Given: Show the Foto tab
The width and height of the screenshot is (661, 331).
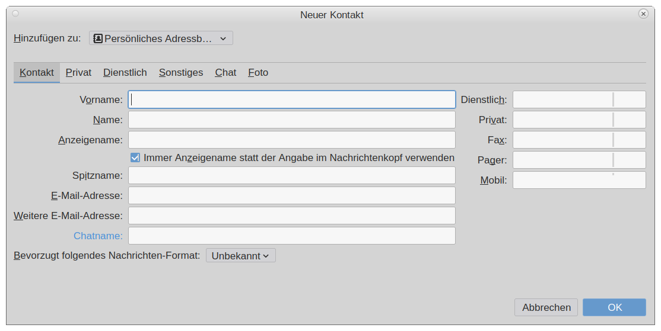Looking at the screenshot, I should (x=258, y=73).
